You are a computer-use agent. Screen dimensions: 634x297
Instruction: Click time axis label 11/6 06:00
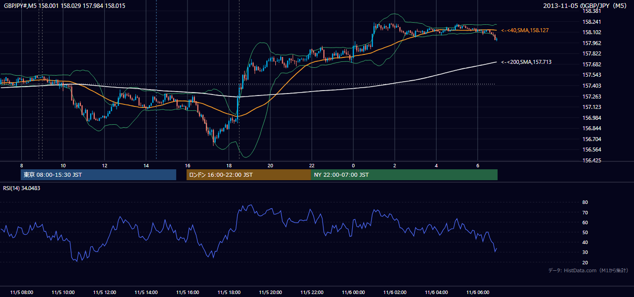click(478, 292)
